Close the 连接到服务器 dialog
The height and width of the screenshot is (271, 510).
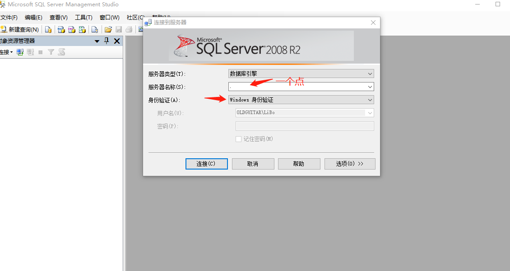[373, 23]
